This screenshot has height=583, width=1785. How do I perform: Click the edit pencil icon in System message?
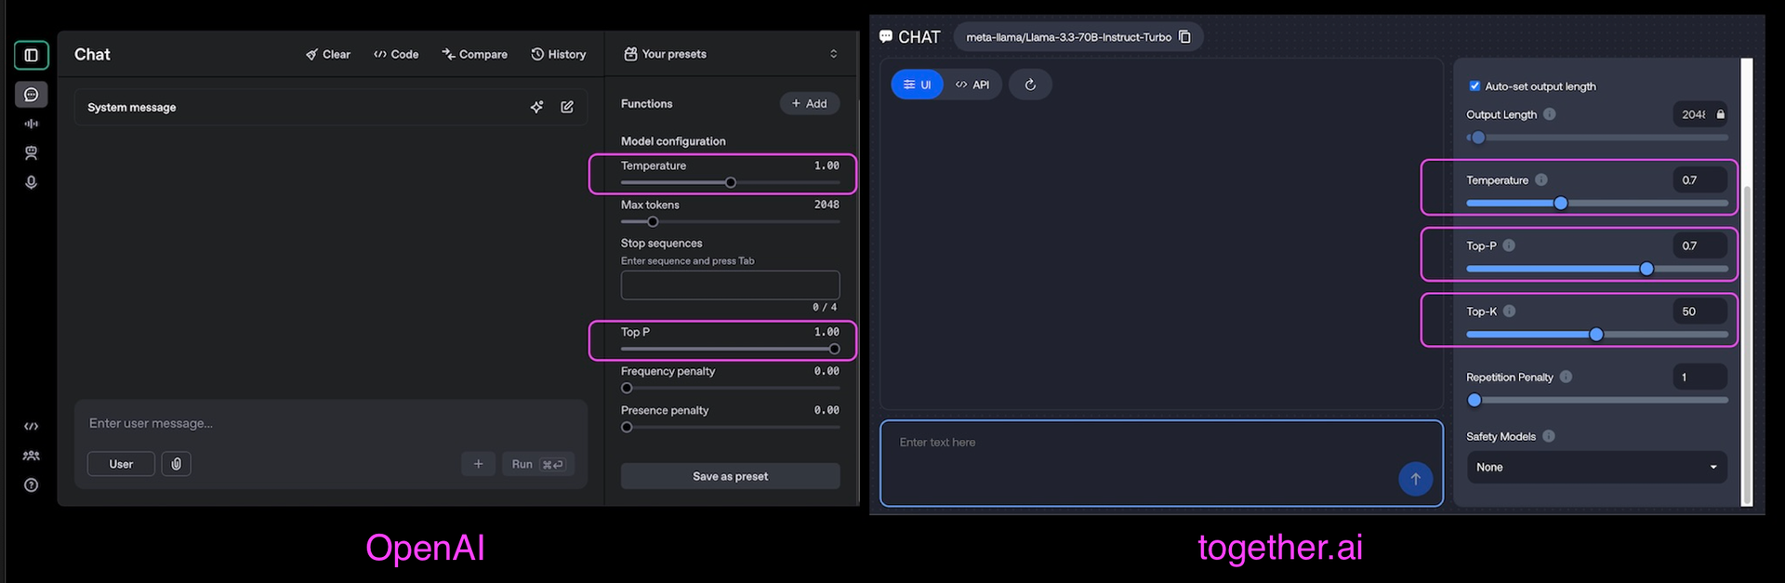point(567,107)
